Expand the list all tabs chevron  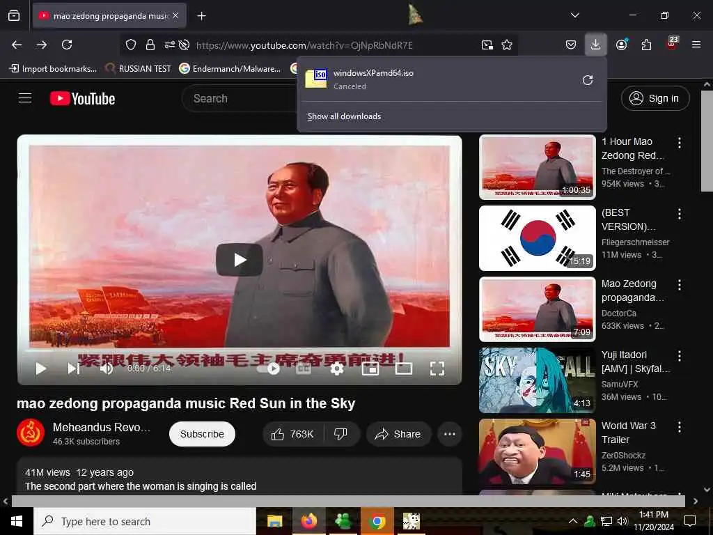pos(574,15)
